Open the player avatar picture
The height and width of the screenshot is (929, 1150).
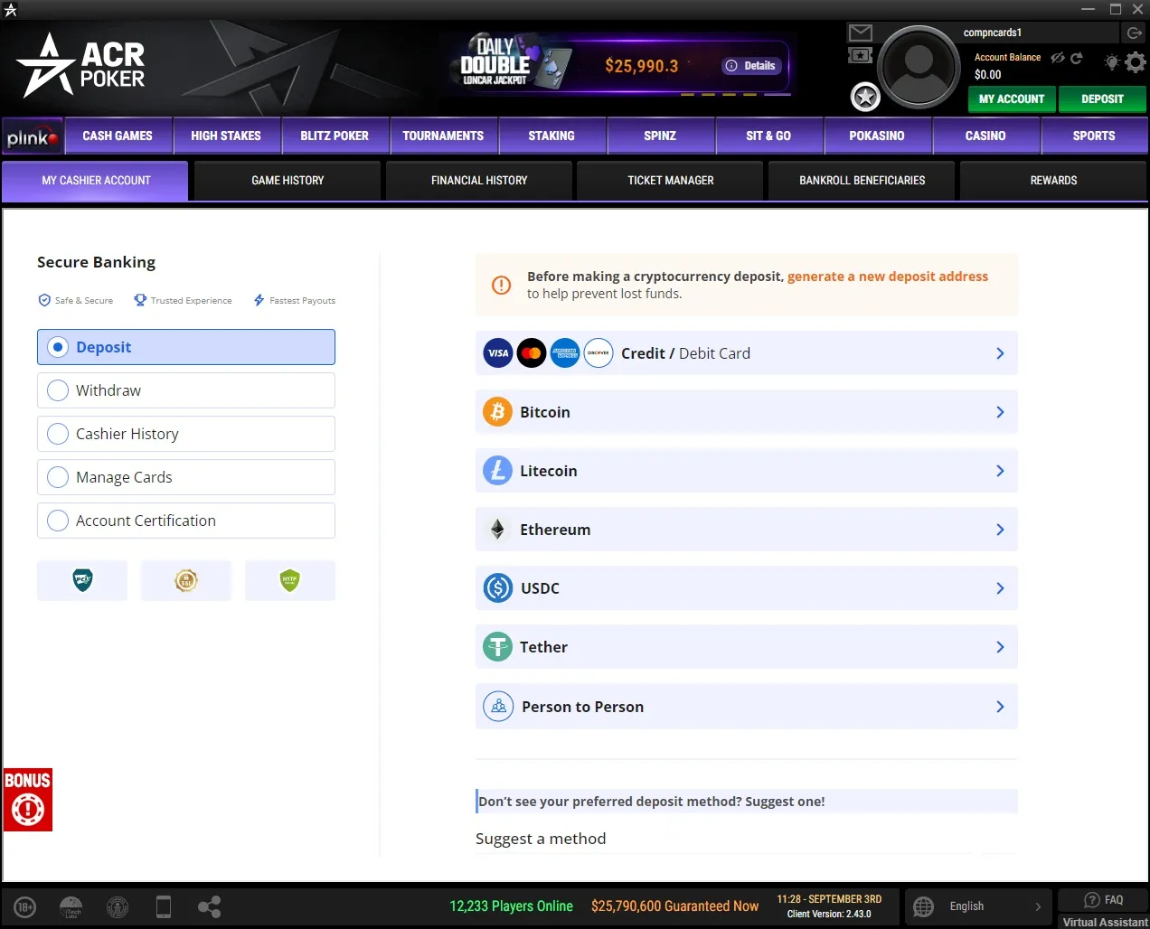pyautogui.click(x=919, y=68)
